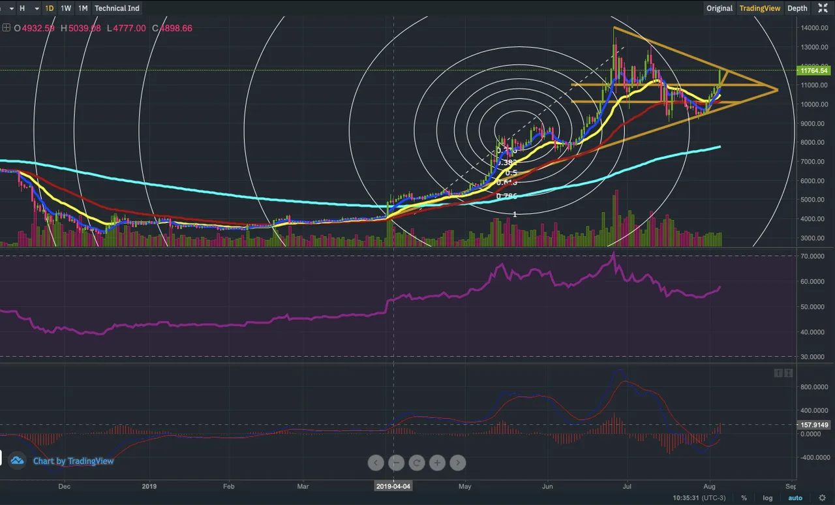Select the 1W interval button
This screenshot has width=835, height=505.
(66, 8)
